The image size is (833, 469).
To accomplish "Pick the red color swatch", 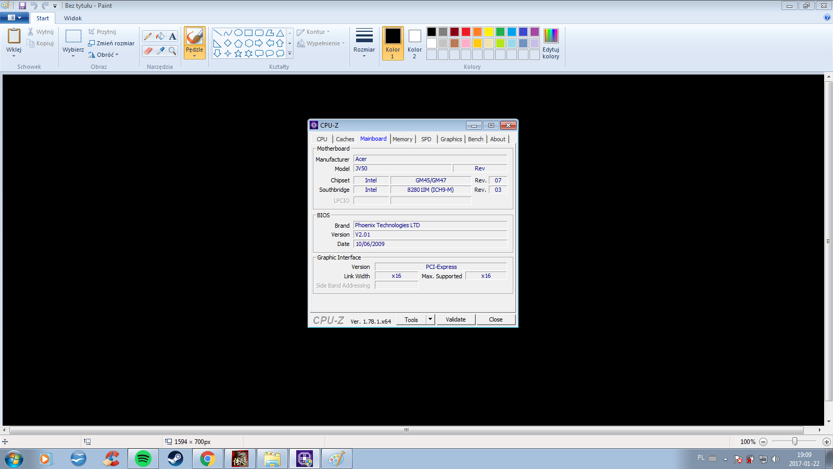I will (x=466, y=32).
